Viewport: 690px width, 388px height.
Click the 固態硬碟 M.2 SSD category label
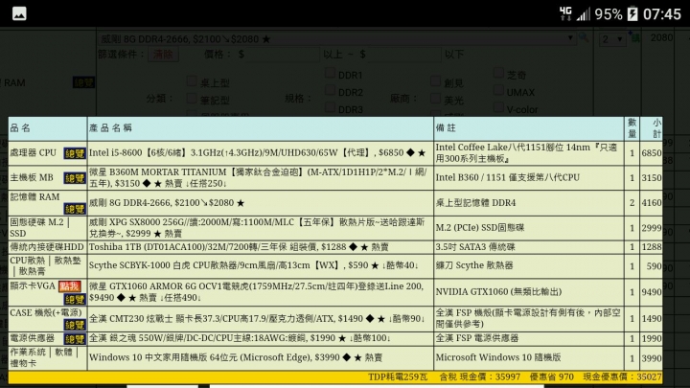(39, 228)
